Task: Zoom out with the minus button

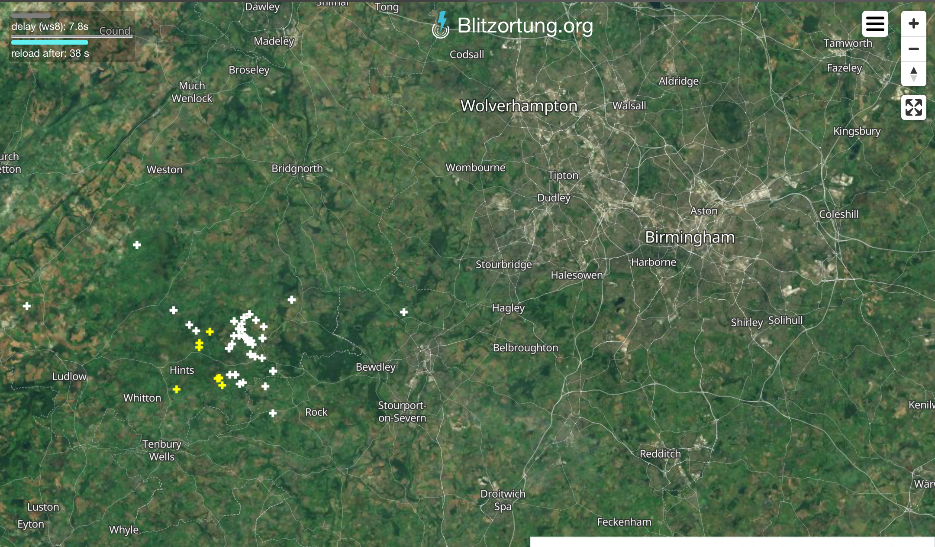Action: point(914,49)
